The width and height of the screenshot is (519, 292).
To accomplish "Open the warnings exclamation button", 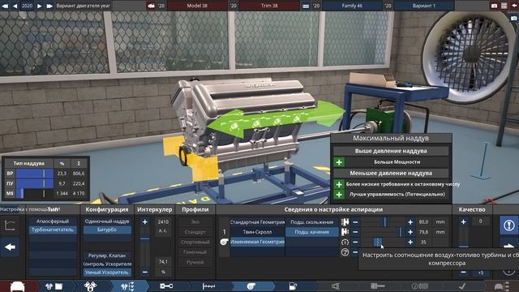I will [508, 225].
